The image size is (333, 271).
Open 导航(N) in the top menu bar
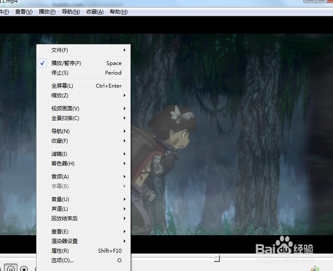coord(71,12)
